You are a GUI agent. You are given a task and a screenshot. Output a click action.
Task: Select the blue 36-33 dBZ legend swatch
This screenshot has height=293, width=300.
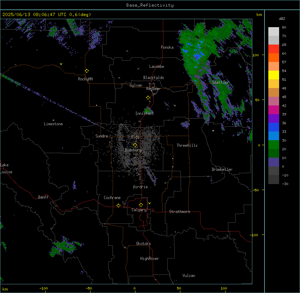[x=274, y=127]
